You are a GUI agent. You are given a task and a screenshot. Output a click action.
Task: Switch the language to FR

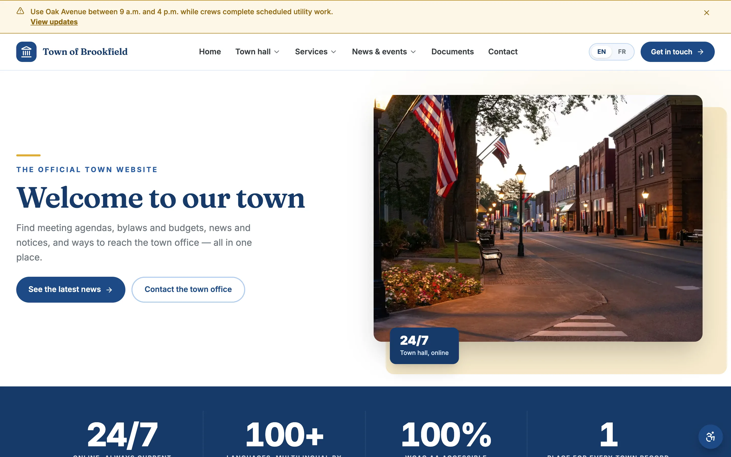pos(622,52)
